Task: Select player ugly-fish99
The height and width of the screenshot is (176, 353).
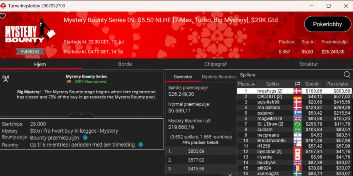Action: (294, 102)
